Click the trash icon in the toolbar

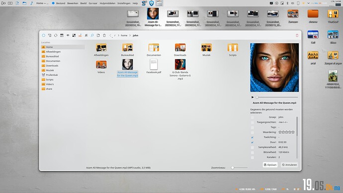(104, 35)
